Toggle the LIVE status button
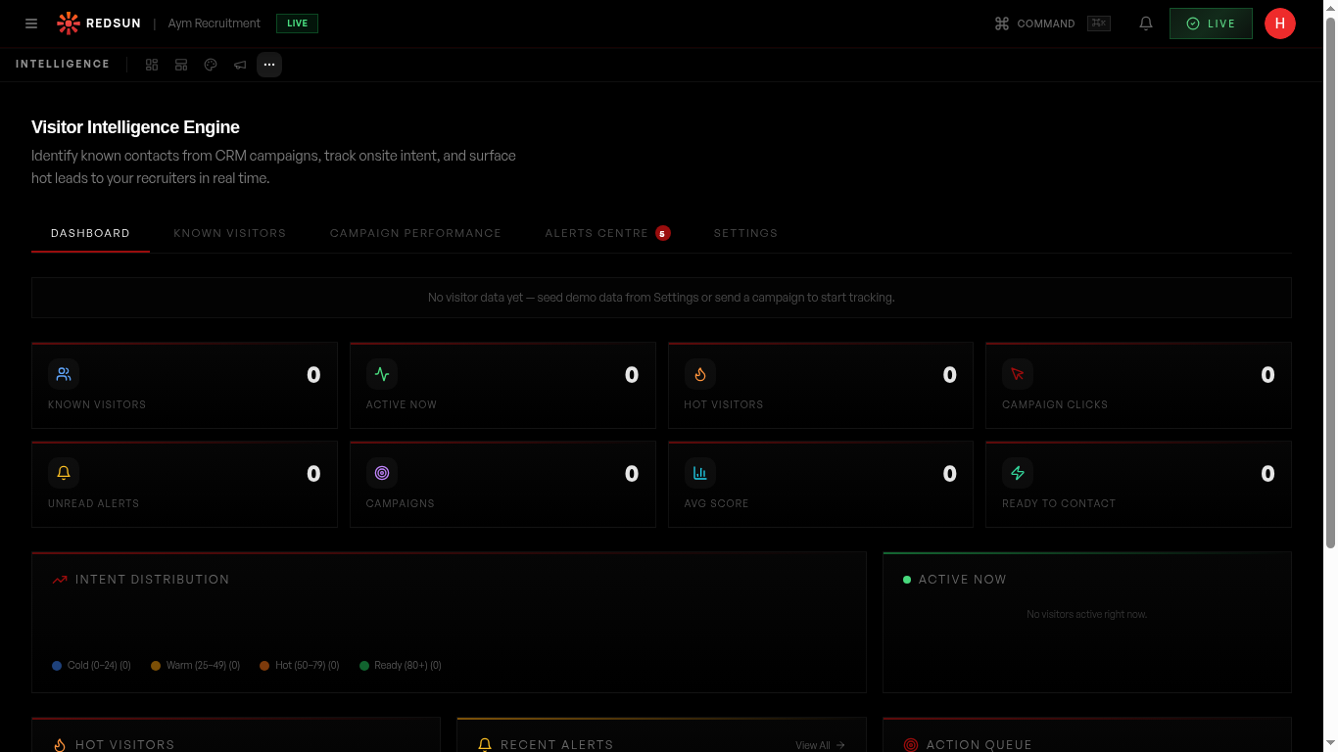This screenshot has width=1338, height=752. coord(1210,23)
